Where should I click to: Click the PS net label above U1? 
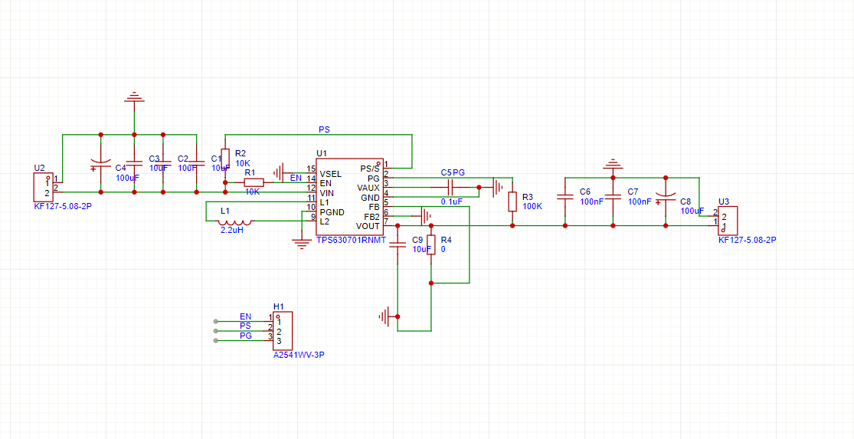(x=324, y=129)
